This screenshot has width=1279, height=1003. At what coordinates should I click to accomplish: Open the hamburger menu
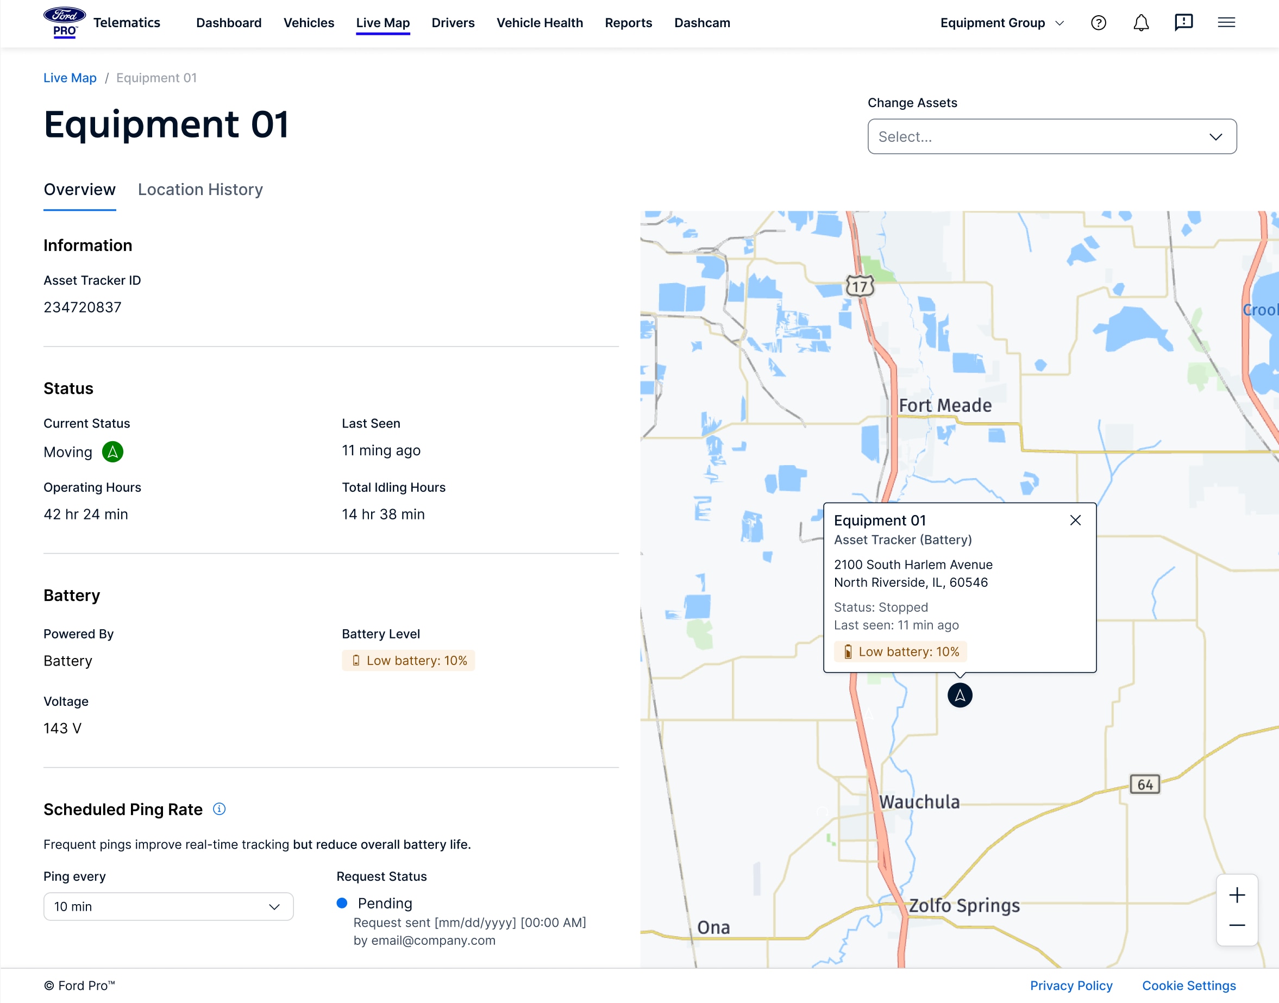(1227, 23)
